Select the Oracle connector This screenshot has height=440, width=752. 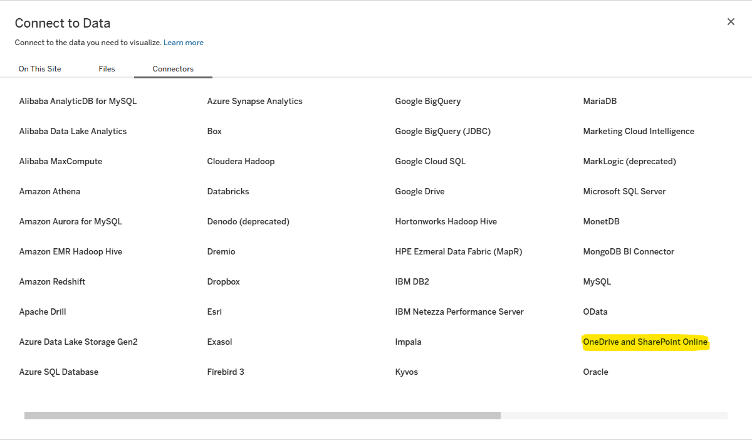595,372
